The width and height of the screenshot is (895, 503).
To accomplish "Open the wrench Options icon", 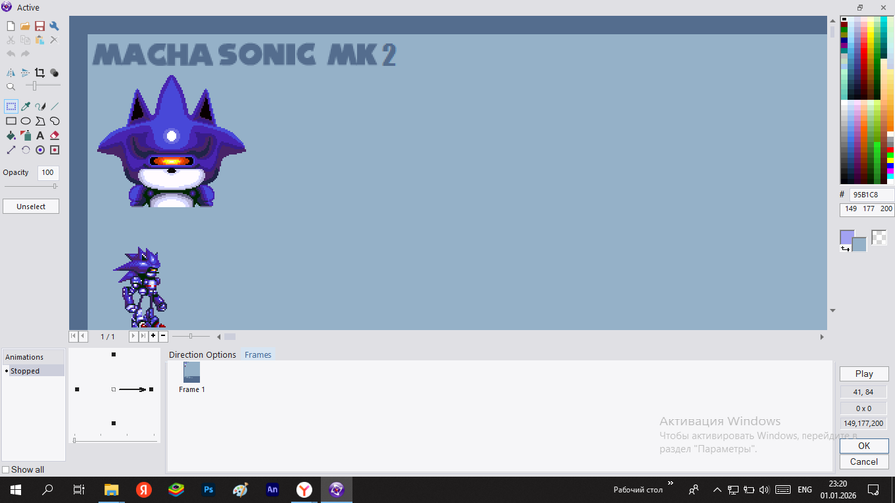I will (x=54, y=26).
